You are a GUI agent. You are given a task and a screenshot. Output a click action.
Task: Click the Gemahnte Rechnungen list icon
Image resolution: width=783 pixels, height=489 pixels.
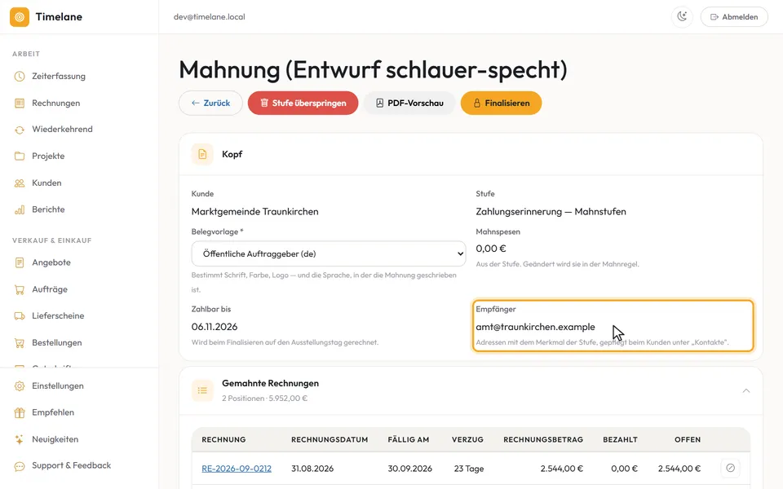[202, 390]
